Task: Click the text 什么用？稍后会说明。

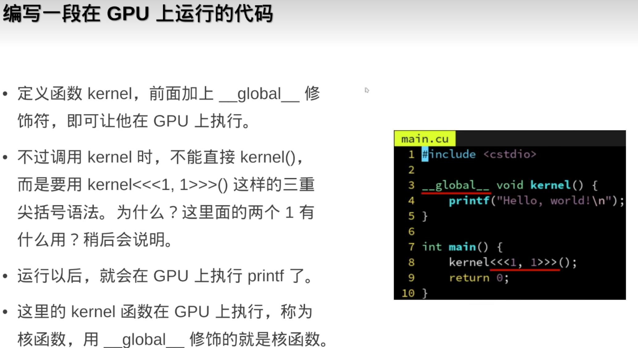Action: click(95, 240)
